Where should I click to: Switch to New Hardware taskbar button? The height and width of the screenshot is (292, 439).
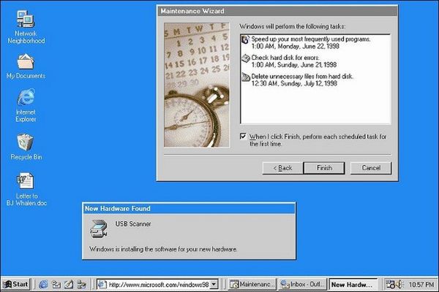tap(353, 285)
